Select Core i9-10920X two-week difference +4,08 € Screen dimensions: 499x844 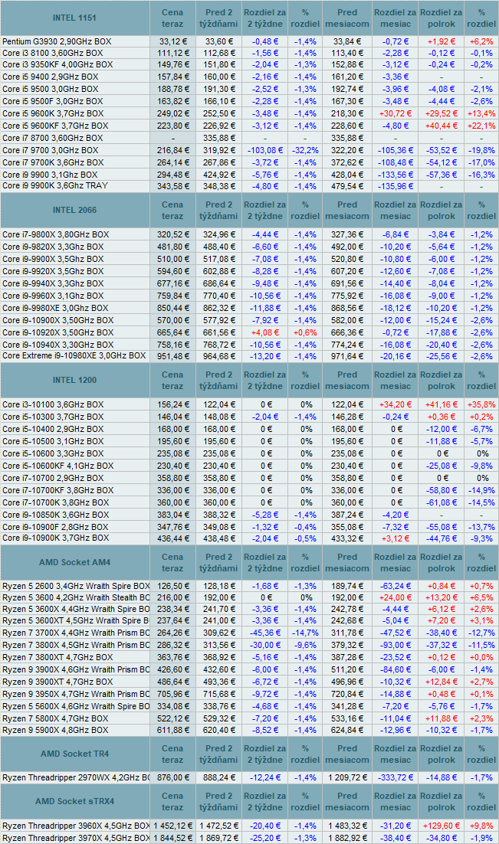click(265, 332)
